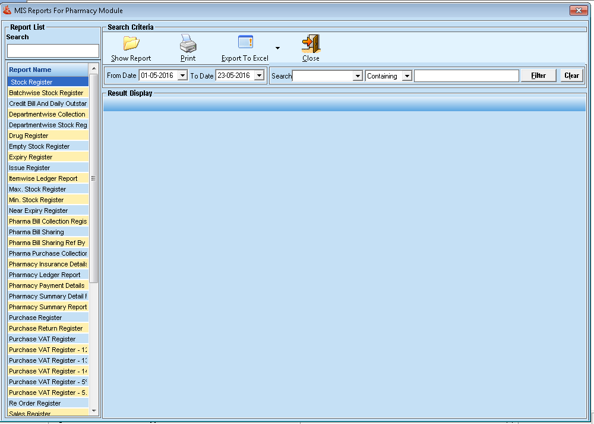Expand the Search field selector combo box
The image size is (594, 424).
[358, 76]
